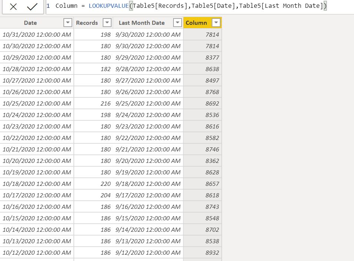Select the highlighted Column header
Image resolution: width=354 pixels, height=261 pixels.
pyautogui.click(x=196, y=23)
